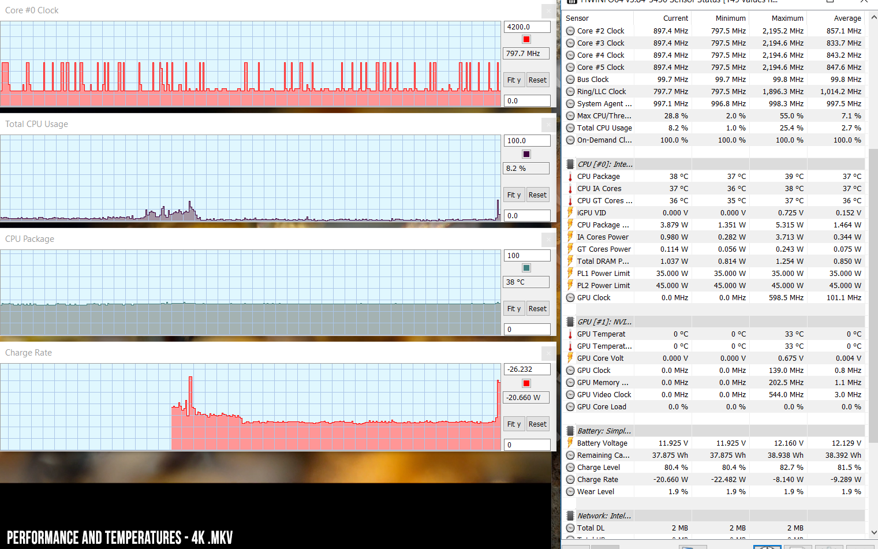
Task: Open red color swatch of Charge Rate graph
Action: pyautogui.click(x=526, y=383)
